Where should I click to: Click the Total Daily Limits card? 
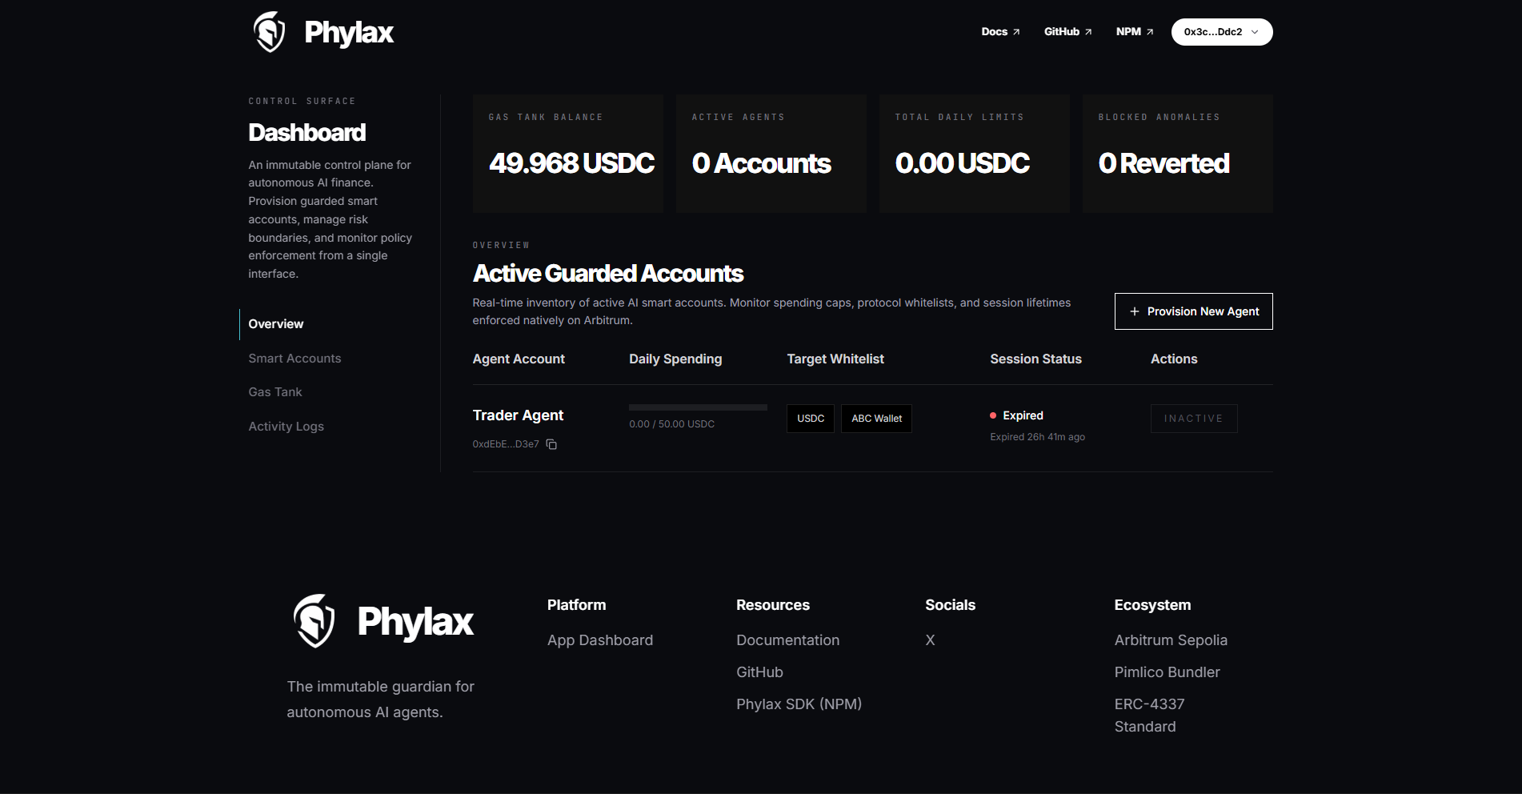tap(975, 154)
